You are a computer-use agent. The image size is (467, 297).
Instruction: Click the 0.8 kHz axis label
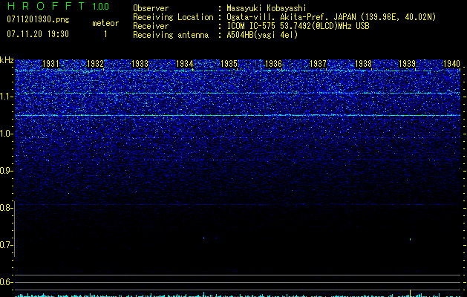(x=6, y=208)
